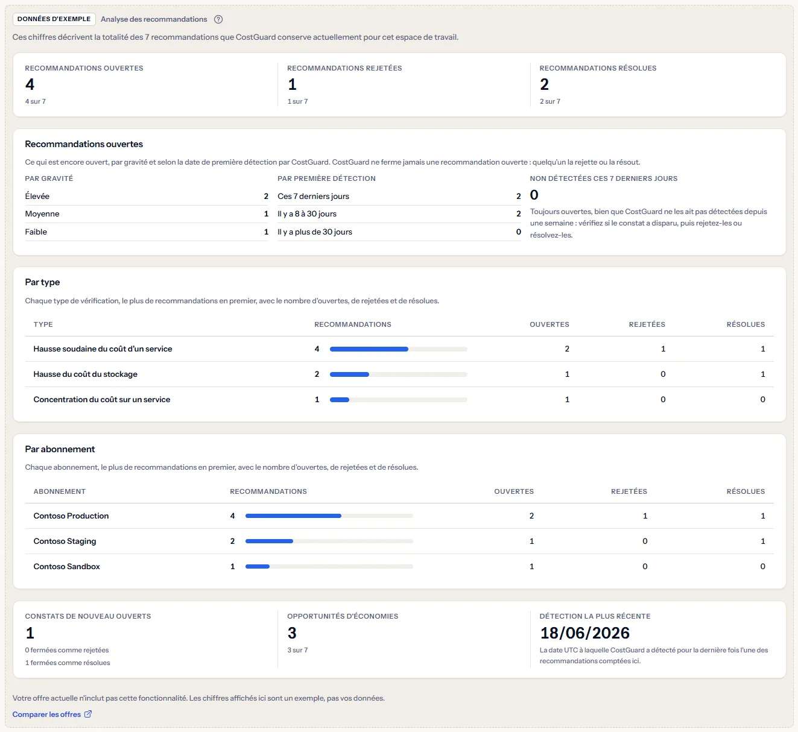Select the "1 sur 7" caption
Image resolution: width=798 pixels, height=732 pixels.
[297, 101]
